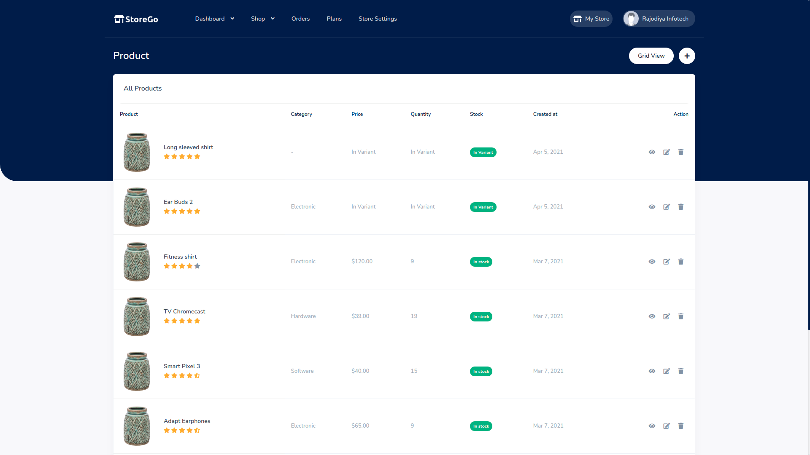Viewport: 810px width, 455px height.
Task: Open Store Settings
Action: coord(378,19)
